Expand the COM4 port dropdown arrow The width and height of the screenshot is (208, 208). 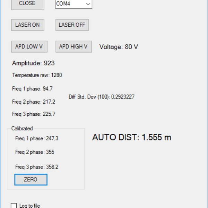coord(88,4)
